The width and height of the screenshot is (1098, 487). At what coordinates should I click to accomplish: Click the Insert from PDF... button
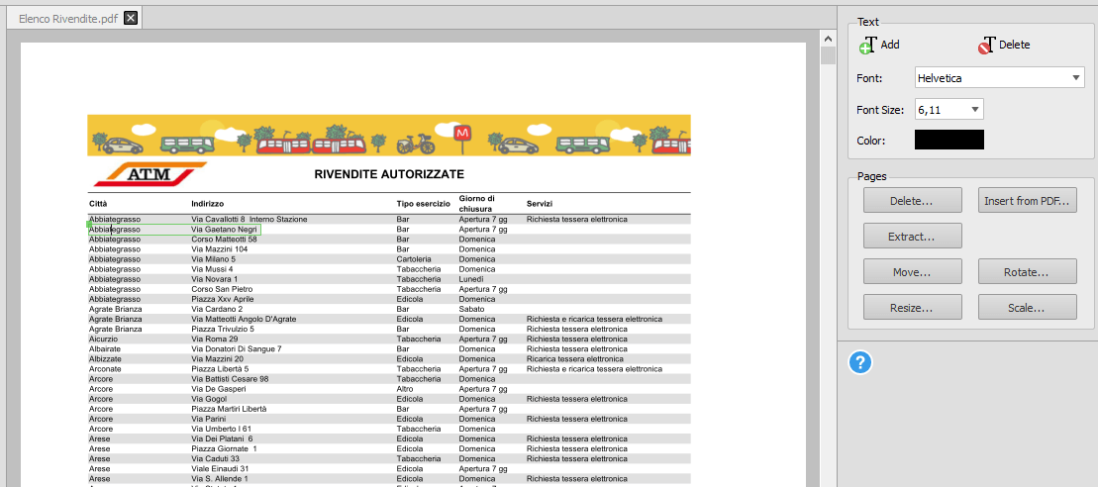coord(1028,201)
